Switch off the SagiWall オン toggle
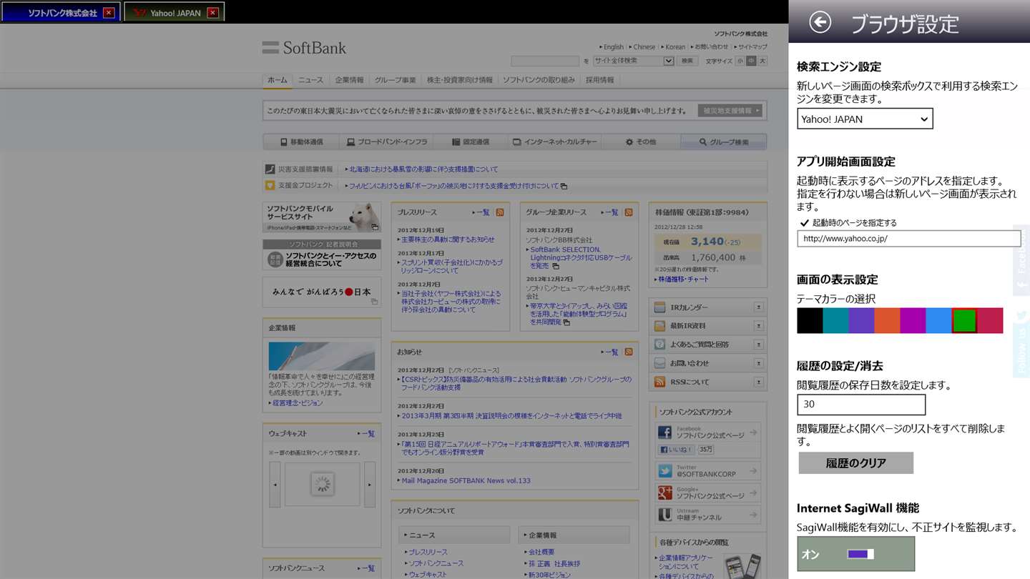The width and height of the screenshot is (1030, 579). point(860,554)
